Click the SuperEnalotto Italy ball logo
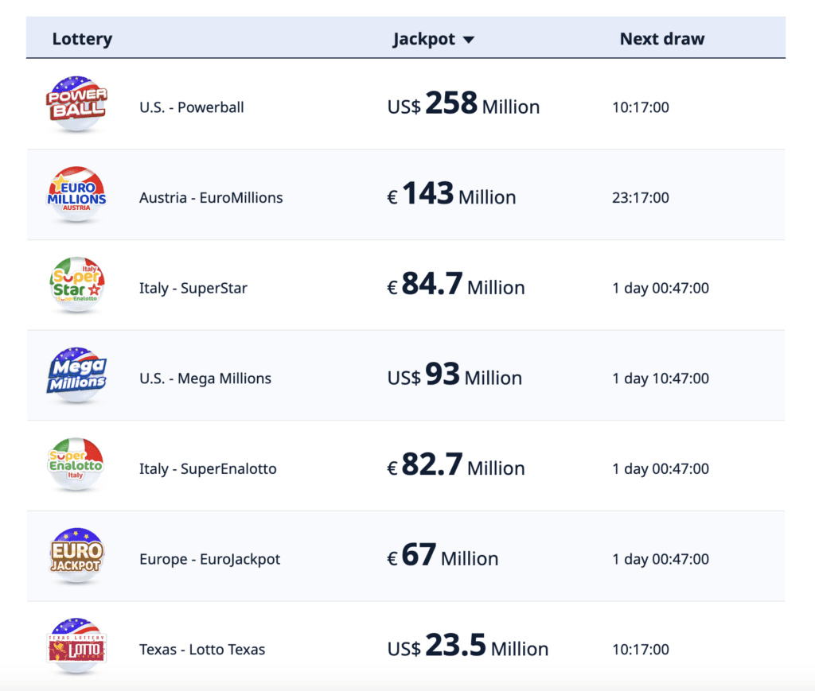The height and width of the screenshot is (691, 815). point(76,467)
